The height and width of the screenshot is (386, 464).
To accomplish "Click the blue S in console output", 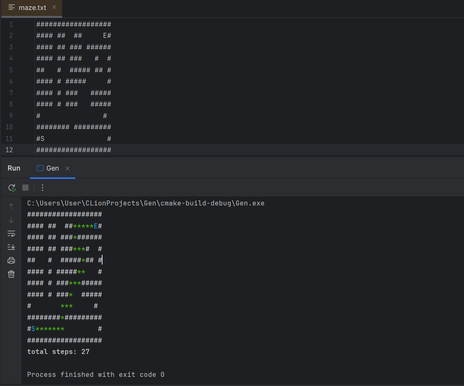I will [x=33, y=329].
